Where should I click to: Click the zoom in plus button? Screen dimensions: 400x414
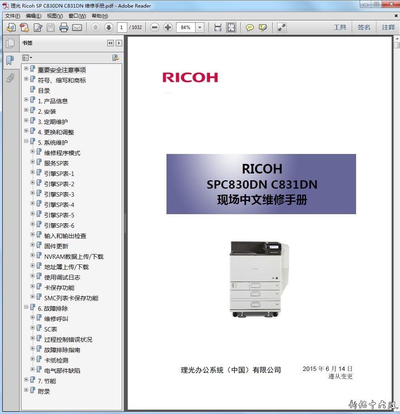(x=168, y=28)
